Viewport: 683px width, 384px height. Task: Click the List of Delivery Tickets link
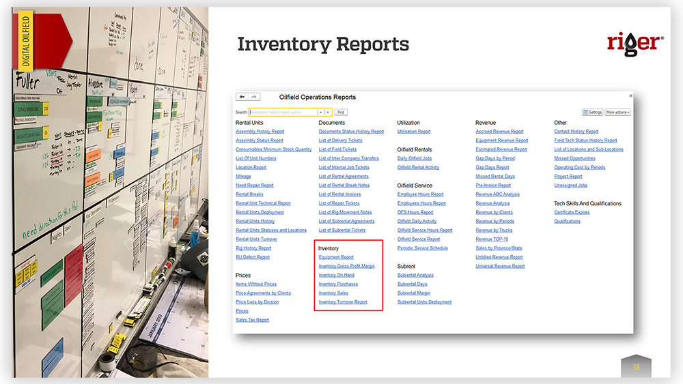click(x=340, y=141)
